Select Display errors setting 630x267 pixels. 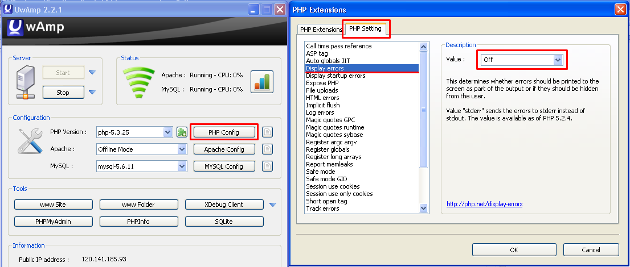pos(362,68)
